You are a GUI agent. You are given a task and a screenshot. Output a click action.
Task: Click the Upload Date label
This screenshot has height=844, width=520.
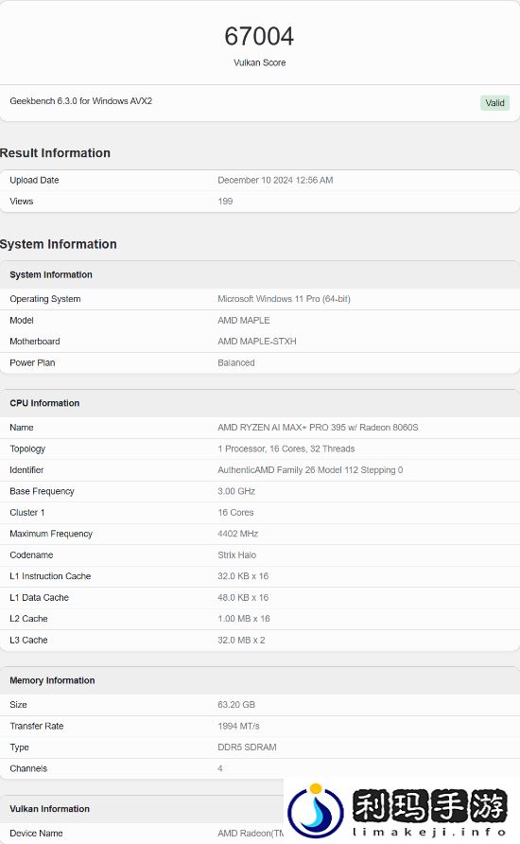coord(34,180)
